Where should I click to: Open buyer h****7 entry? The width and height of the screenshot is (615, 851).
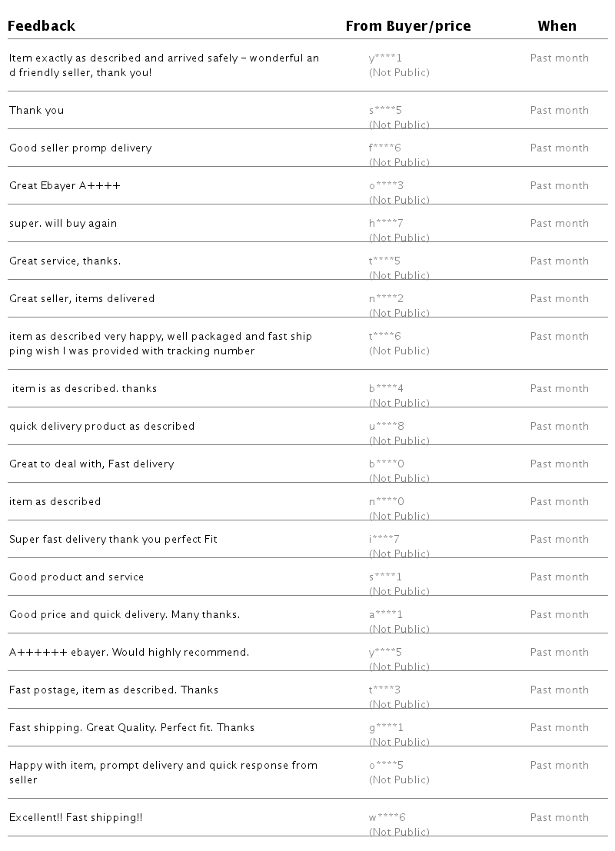[386, 224]
